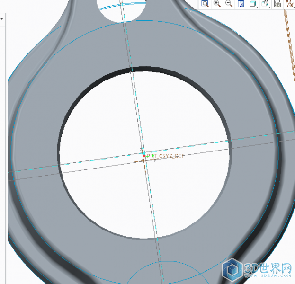Select the PRT_CSYS_DEF coordinate system label

[x=166, y=156]
